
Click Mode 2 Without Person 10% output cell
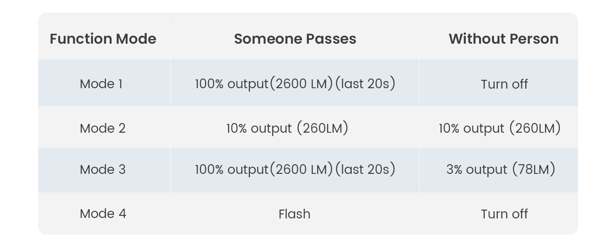[499, 128]
